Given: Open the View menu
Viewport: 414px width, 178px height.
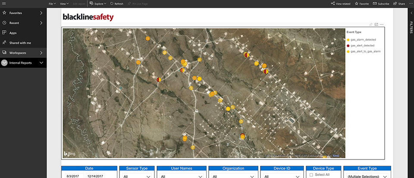Looking at the screenshot, I should (x=65, y=3).
